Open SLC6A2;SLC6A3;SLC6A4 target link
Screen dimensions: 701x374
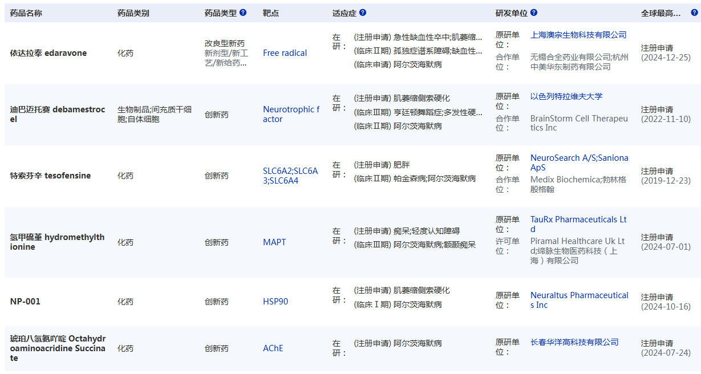(290, 176)
